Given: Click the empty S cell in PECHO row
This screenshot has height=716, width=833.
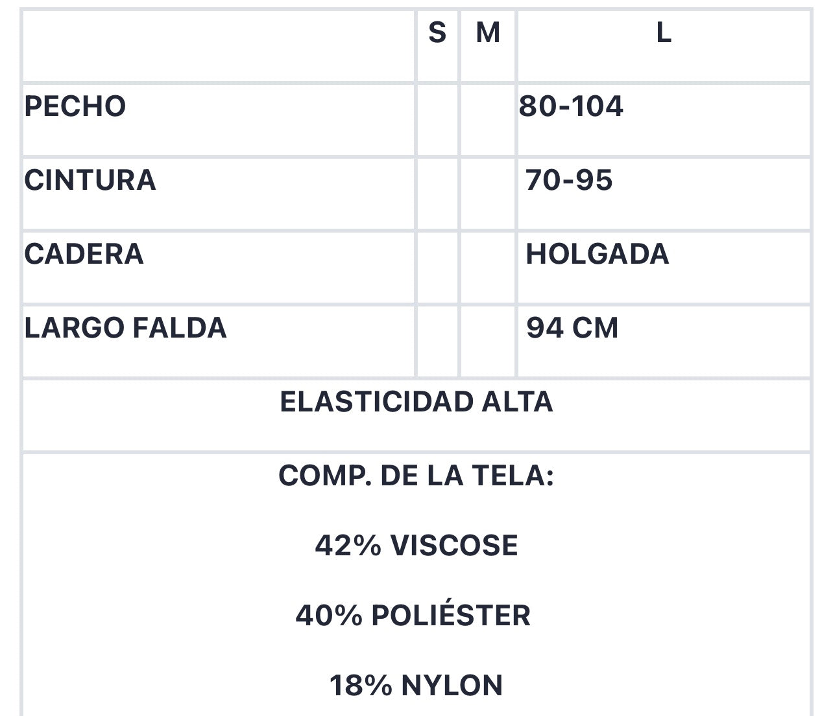Looking at the screenshot, I should [x=437, y=120].
